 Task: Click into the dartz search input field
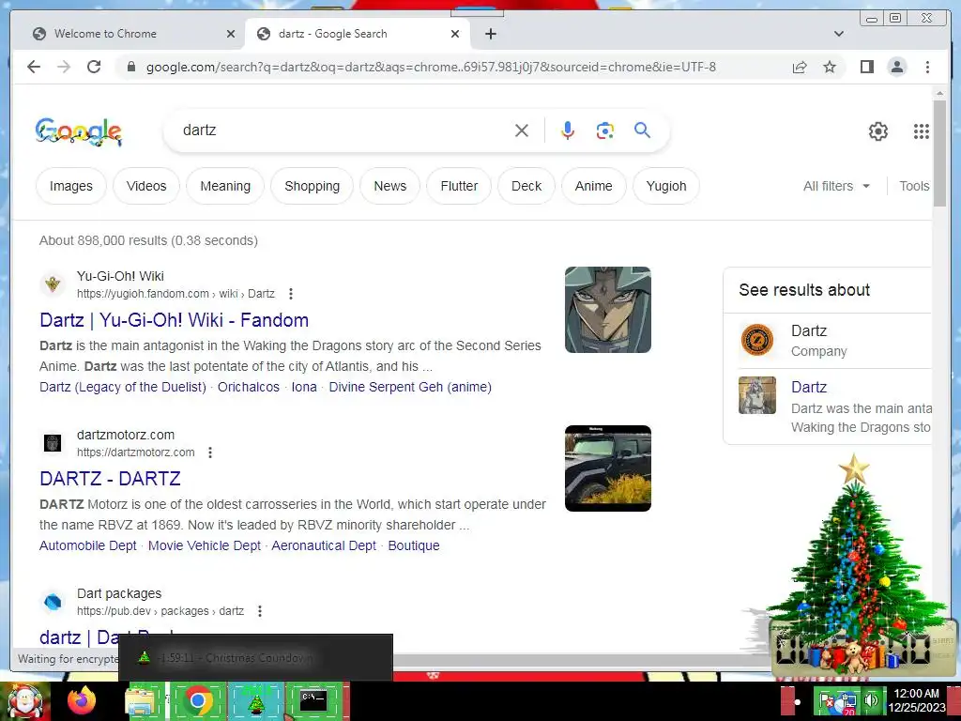coord(343,130)
